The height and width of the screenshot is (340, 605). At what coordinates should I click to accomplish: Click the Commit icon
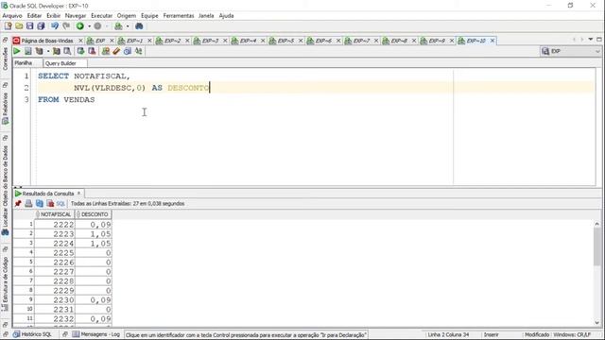pyautogui.click(x=80, y=51)
